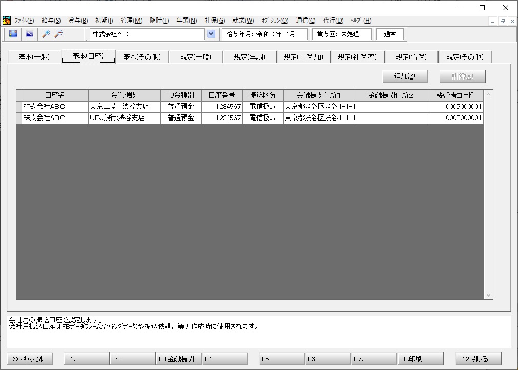Image resolution: width=518 pixels, height=370 pixels.
Task: Switch to the 基本(一般) tab
Action: coord(34,57)
